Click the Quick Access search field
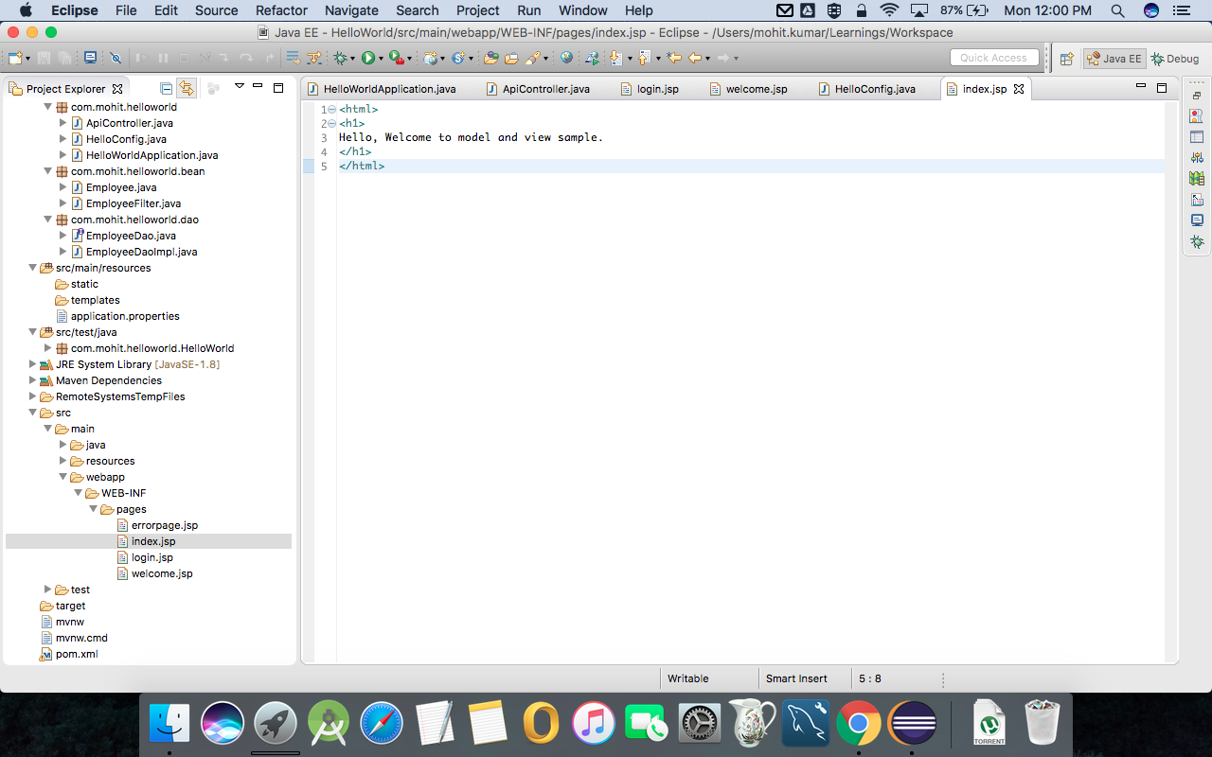The height and width of the screenshot is (757, 1212). [x=994, y=57]
